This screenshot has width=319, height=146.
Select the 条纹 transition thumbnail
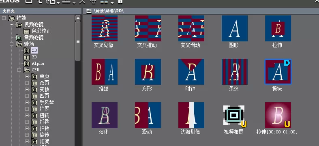tap(235, 72)
